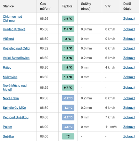Click Zobrazit for the Sněžka row
This screenshot has height=142, width=139.
[129, 136]
